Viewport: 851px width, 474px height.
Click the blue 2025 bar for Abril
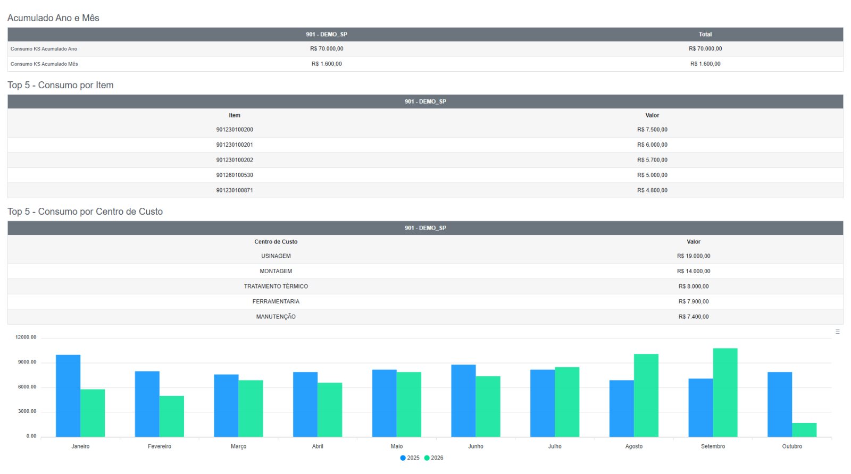[305, 404]
